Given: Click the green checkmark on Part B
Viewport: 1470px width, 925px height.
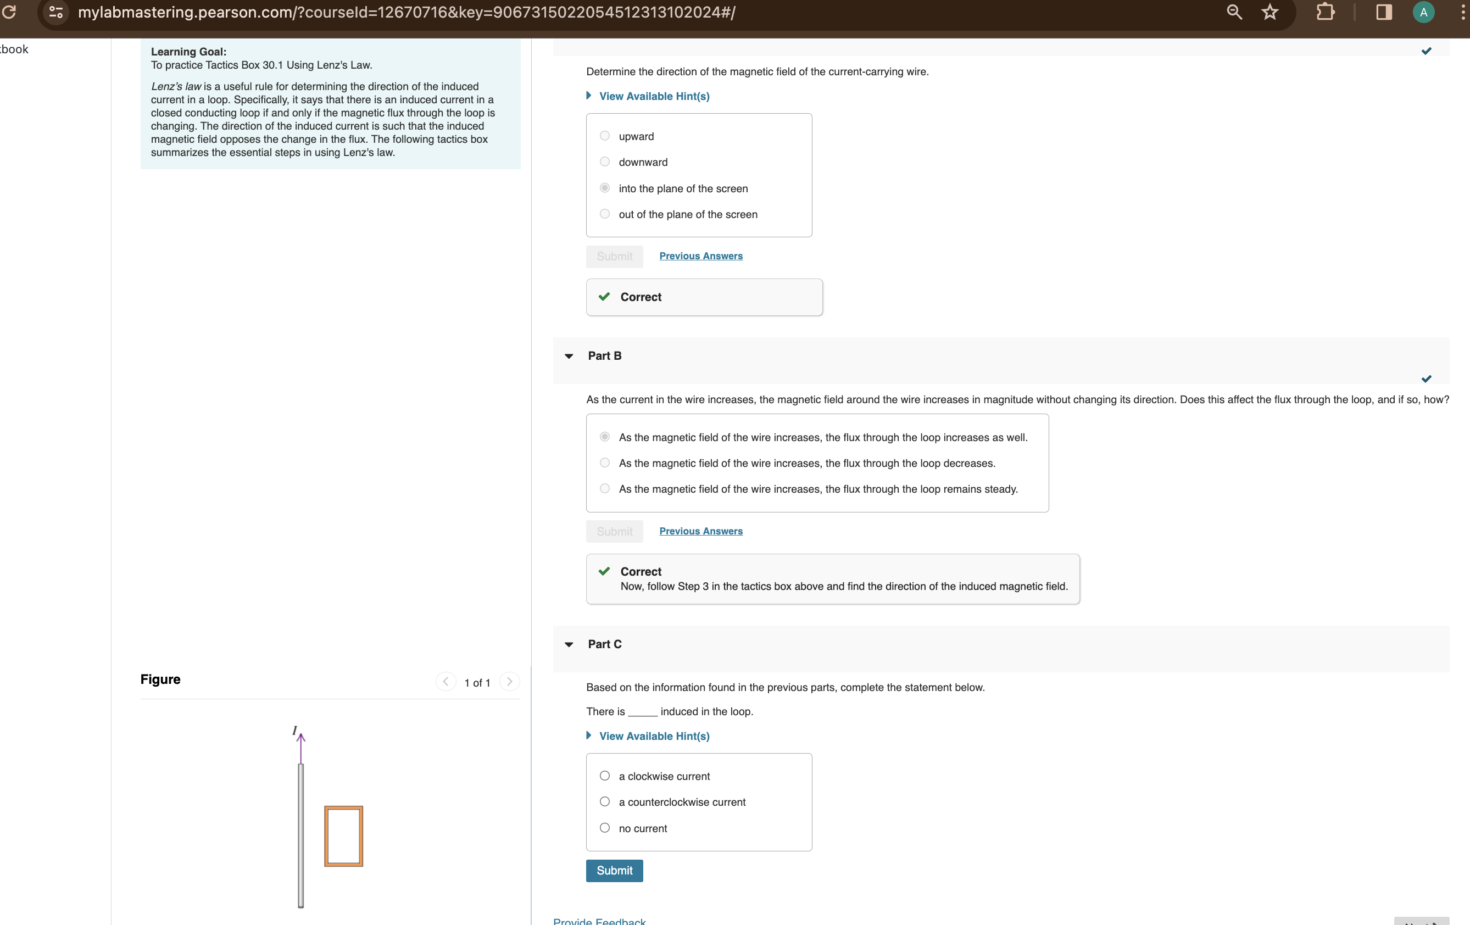Looking at the screenshot, I should pyautogui.click(x=1427, y=378).
